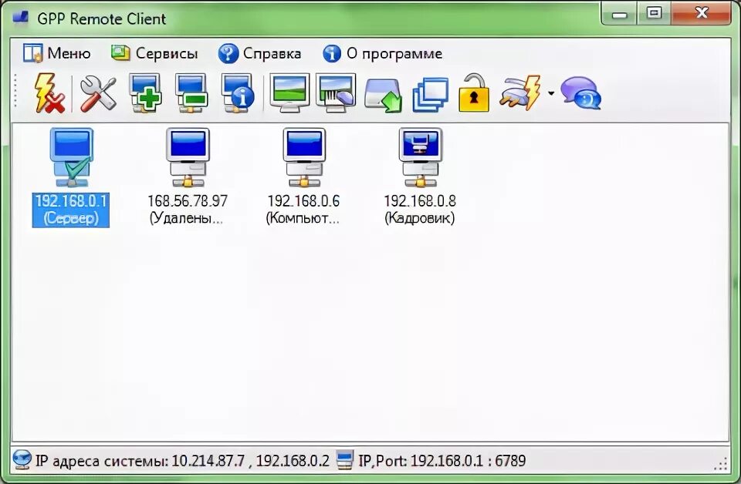741x484 pixels.
Task: Open the Меню menu
Action: coord(56,53)
